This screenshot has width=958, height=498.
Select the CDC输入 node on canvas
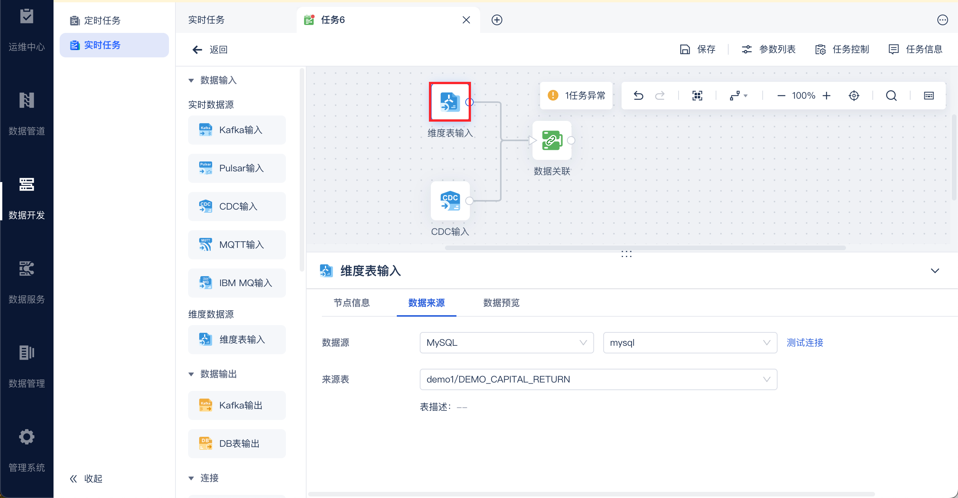450,201
